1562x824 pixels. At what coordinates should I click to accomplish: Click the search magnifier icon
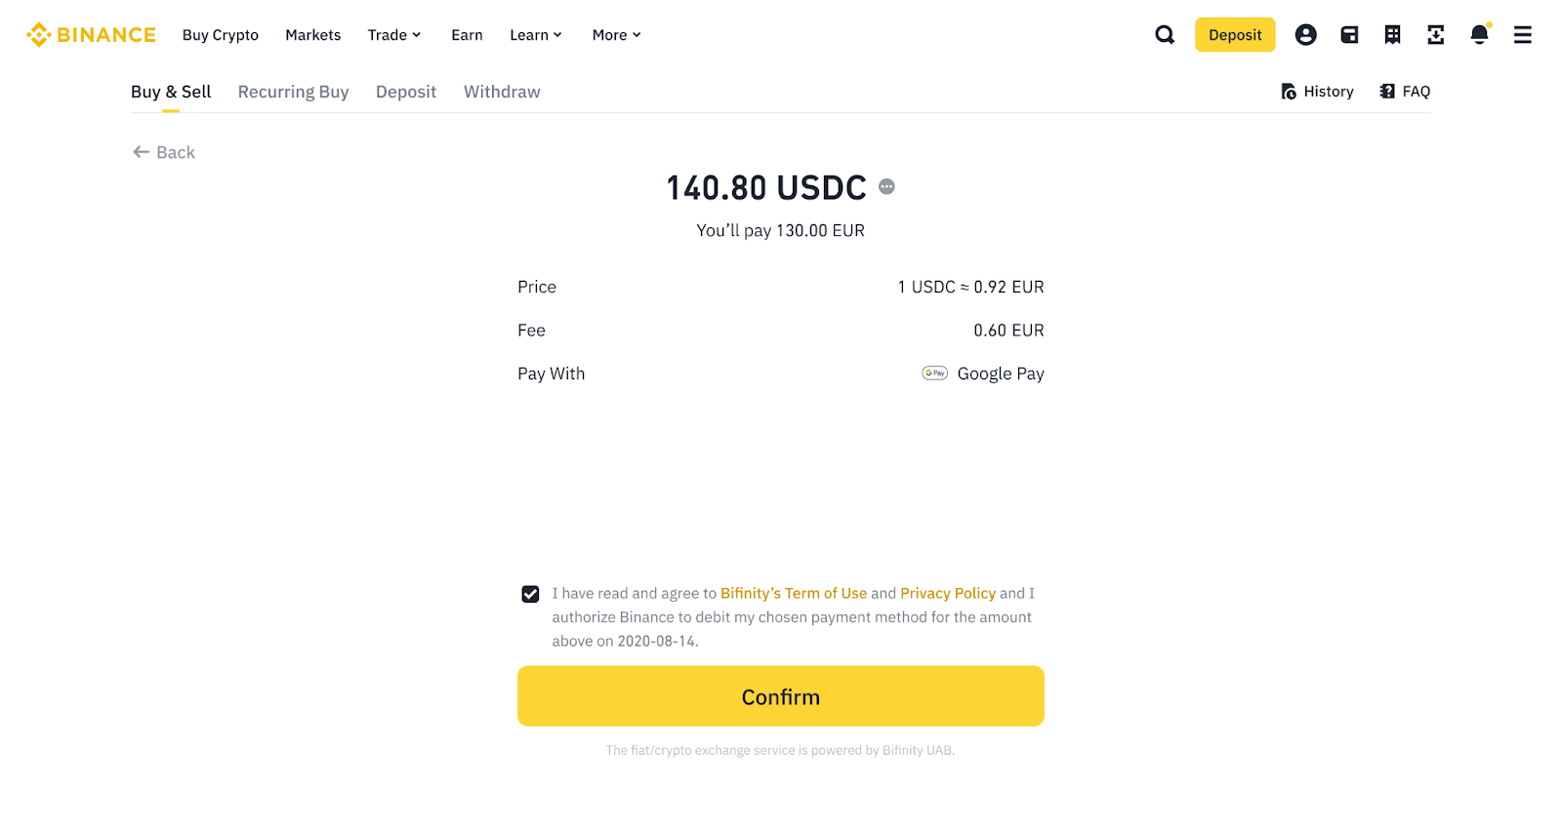tap(1165, 35)
